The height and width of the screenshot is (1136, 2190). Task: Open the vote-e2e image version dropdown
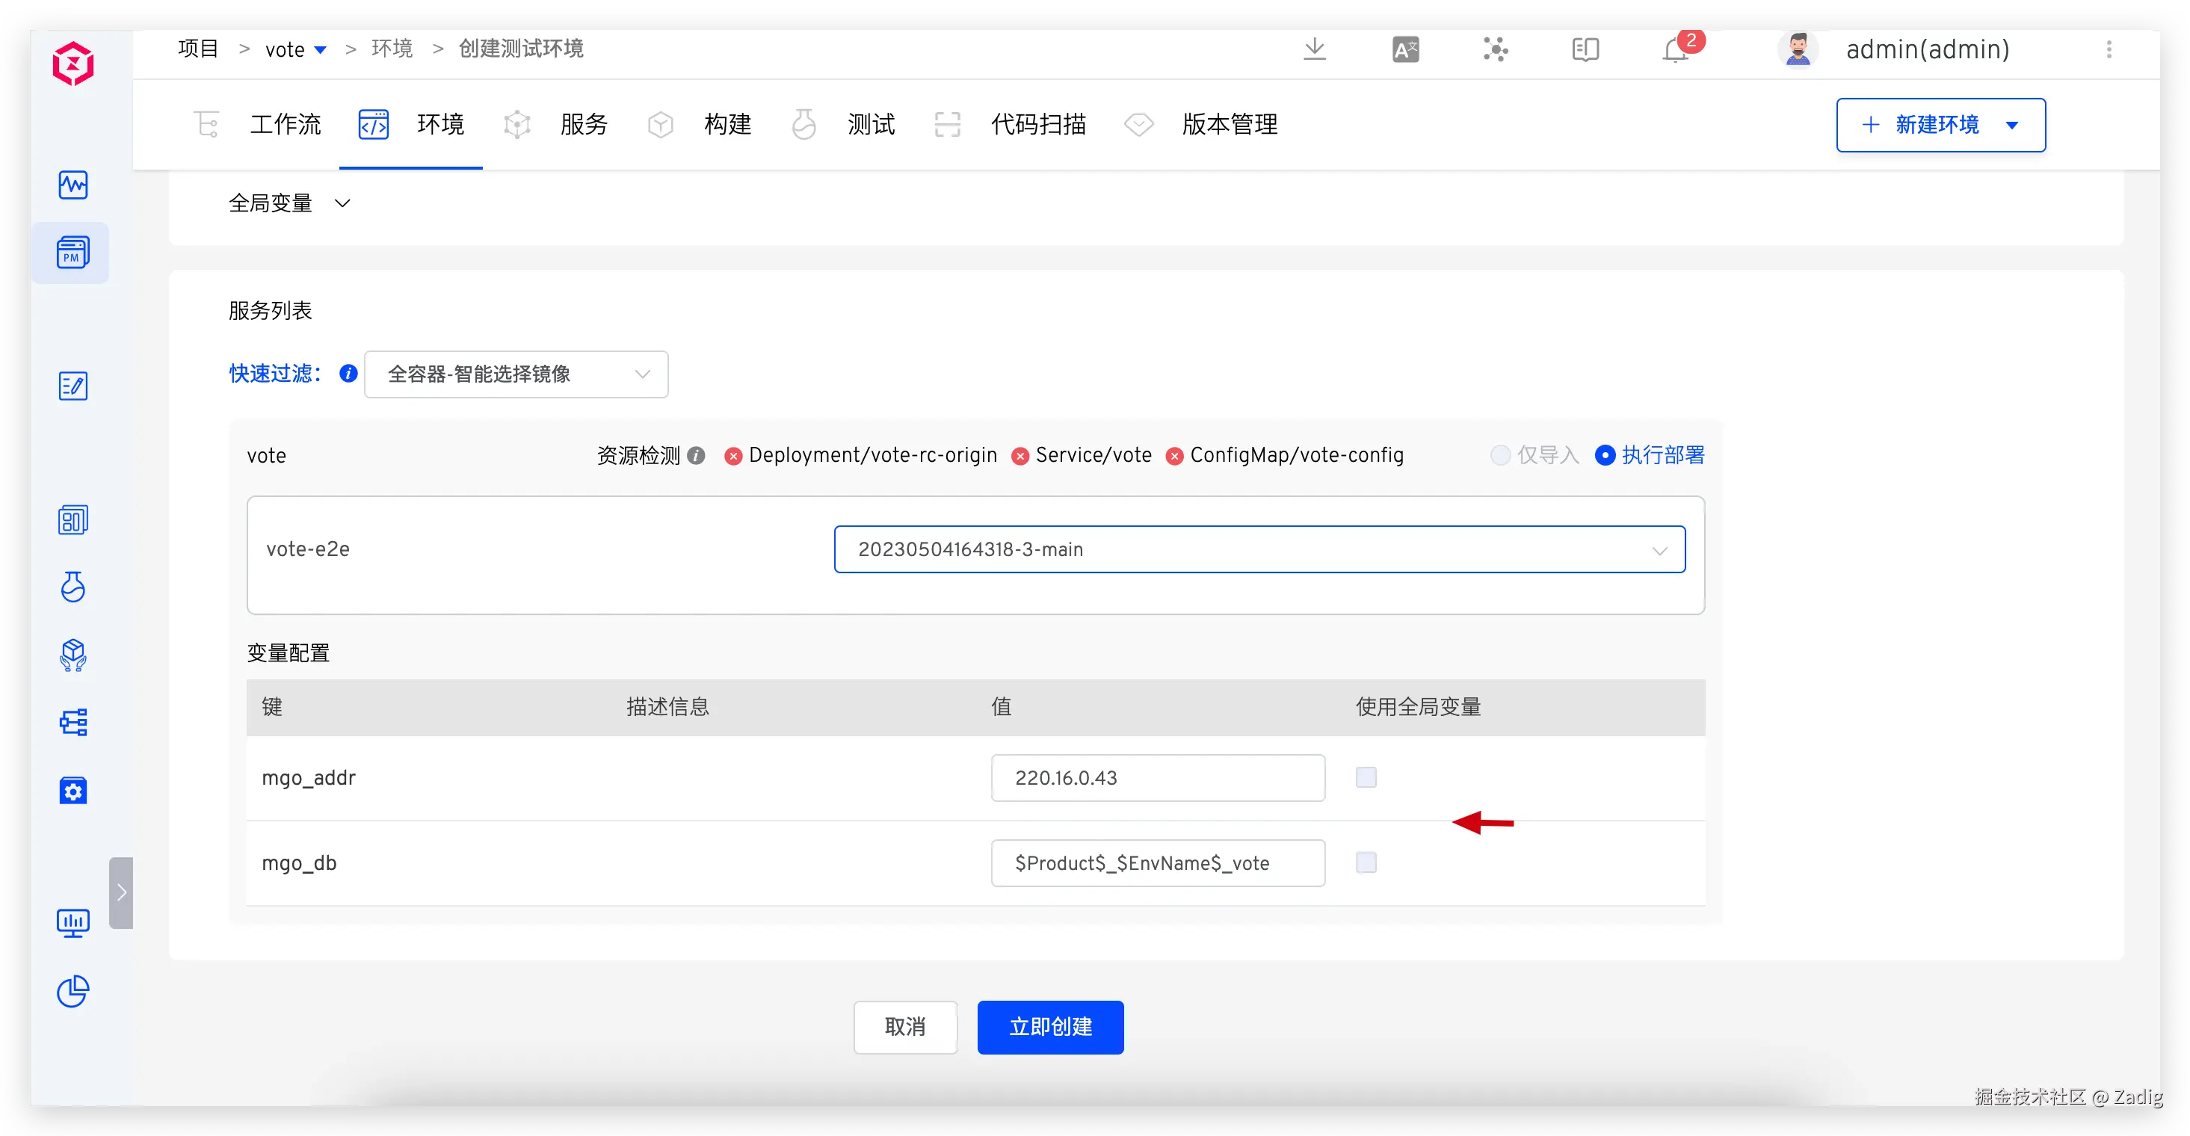pos(1259,549)
